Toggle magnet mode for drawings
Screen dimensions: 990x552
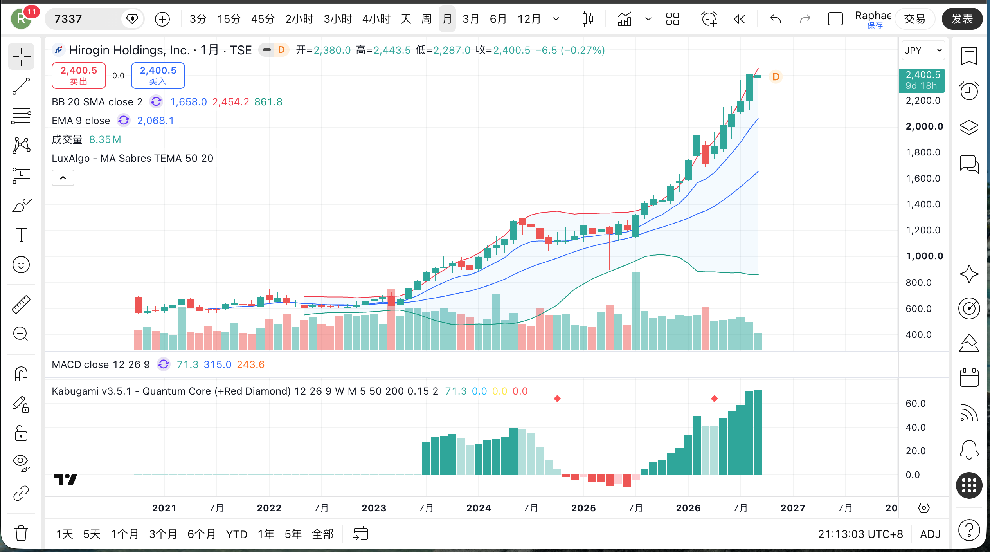[x=21, y=374]
